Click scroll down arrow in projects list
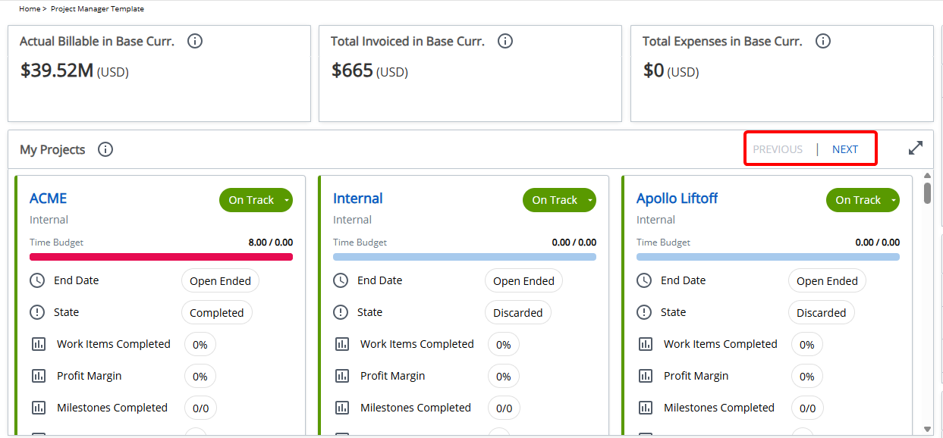The height and width of the screenshot is (438, 943). coord(927,429)
